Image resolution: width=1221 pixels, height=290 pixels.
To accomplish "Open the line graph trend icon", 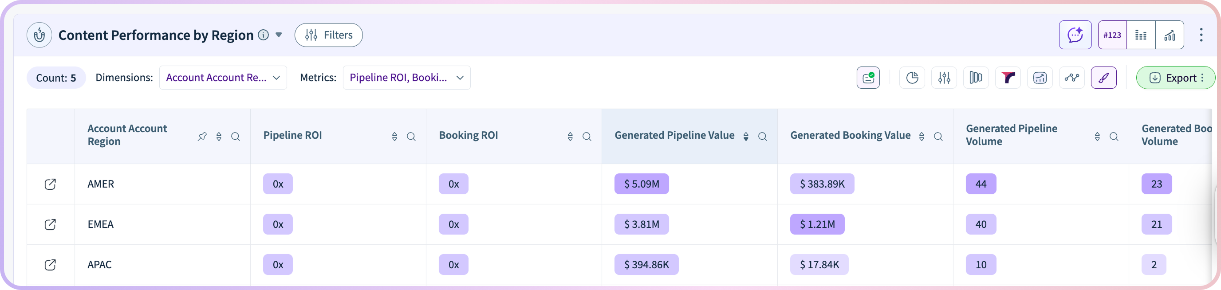I will pos(1071,78).
